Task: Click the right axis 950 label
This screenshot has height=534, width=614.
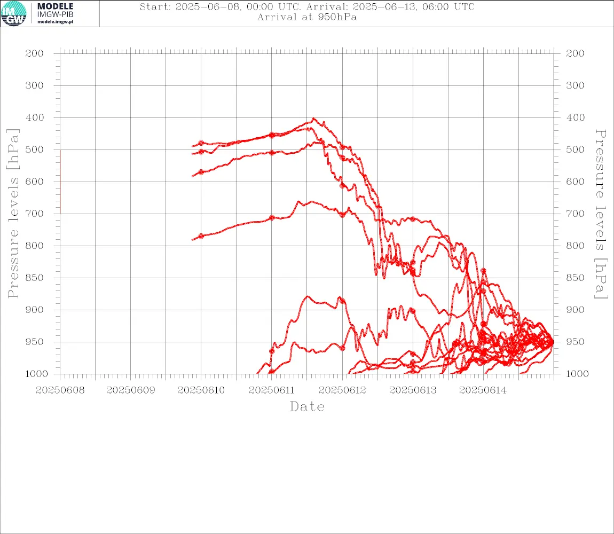Action: pos(575,342)
